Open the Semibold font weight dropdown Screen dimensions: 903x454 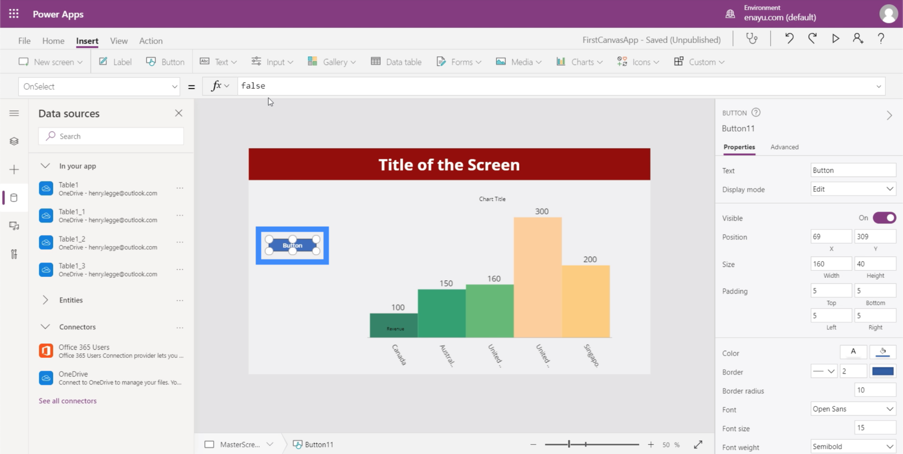point(853,446)
